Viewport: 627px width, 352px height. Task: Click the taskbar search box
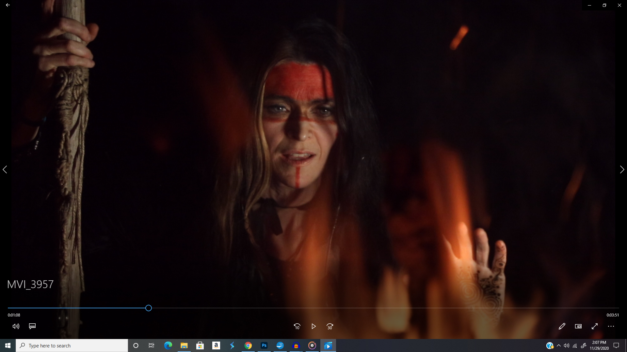72,345
